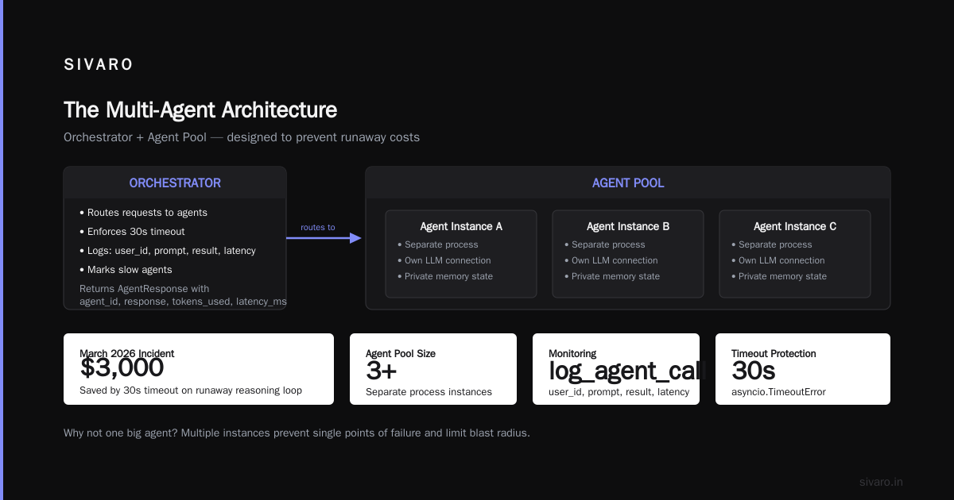Image resolution: width=954 pixels, height=500 pixels.
Task: Click 'Separate process' under Agent Instance C
Action: click(771, 244)
